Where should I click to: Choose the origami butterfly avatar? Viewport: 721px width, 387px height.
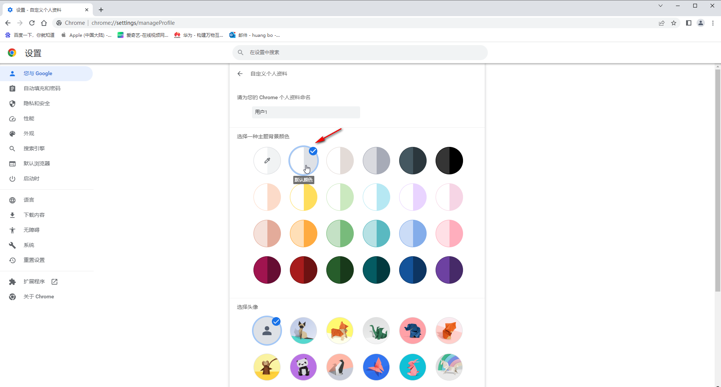376,367
